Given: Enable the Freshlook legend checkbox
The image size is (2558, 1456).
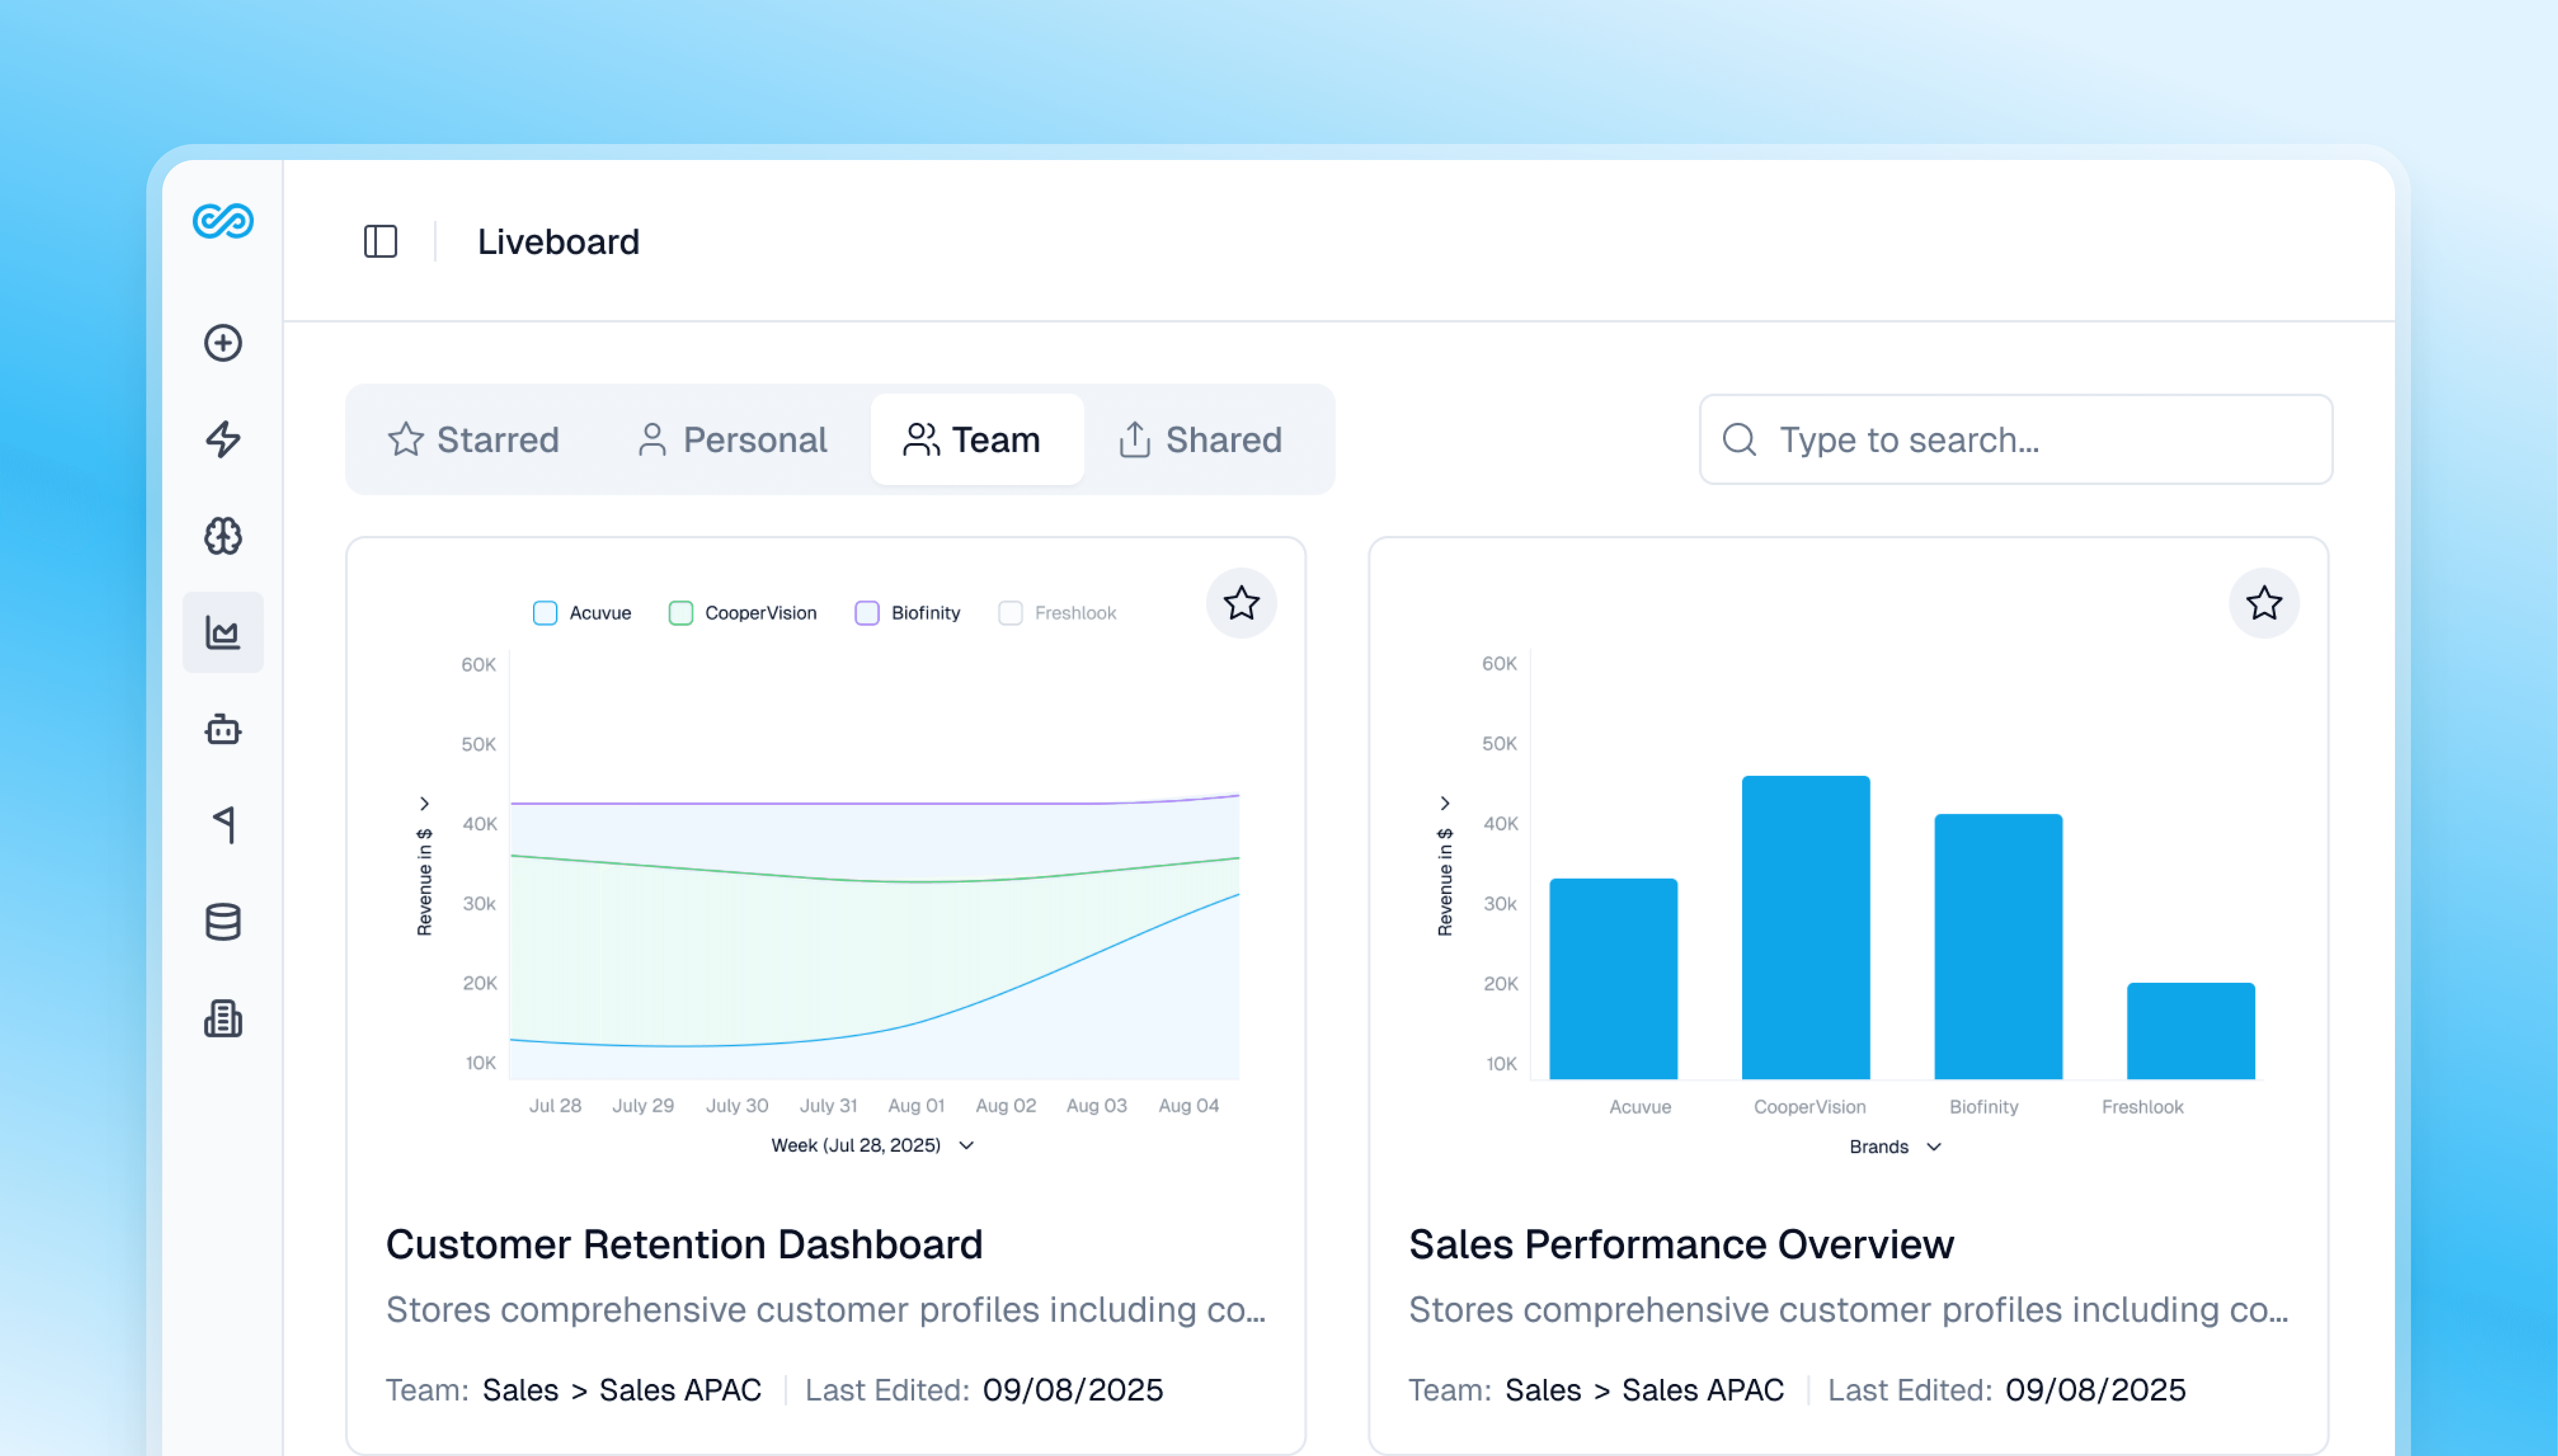Looking at the screenshot, I should coord(1010,613).
